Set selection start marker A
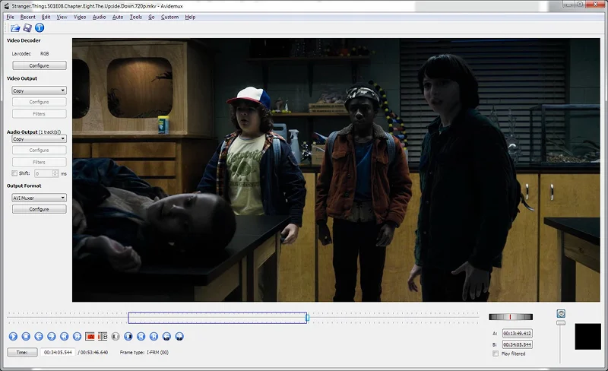The image size is (608, 371). (x=90, y=336)
